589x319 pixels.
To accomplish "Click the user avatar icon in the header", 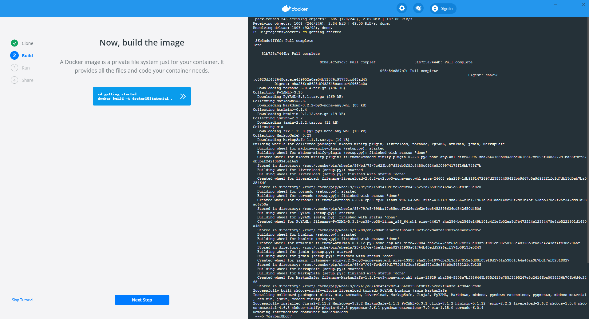I will pyautogui.click(x=435, y=9).
